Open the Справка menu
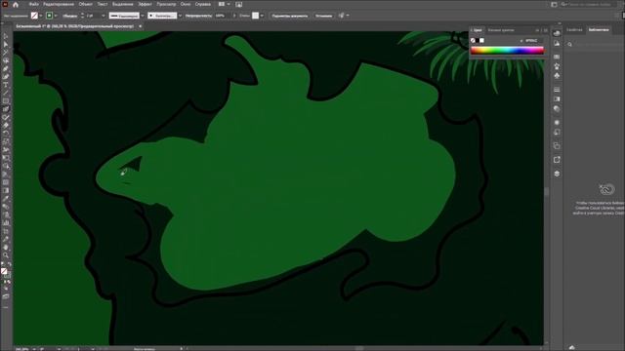This screenshot has width=625, height=351. point(203,4)
